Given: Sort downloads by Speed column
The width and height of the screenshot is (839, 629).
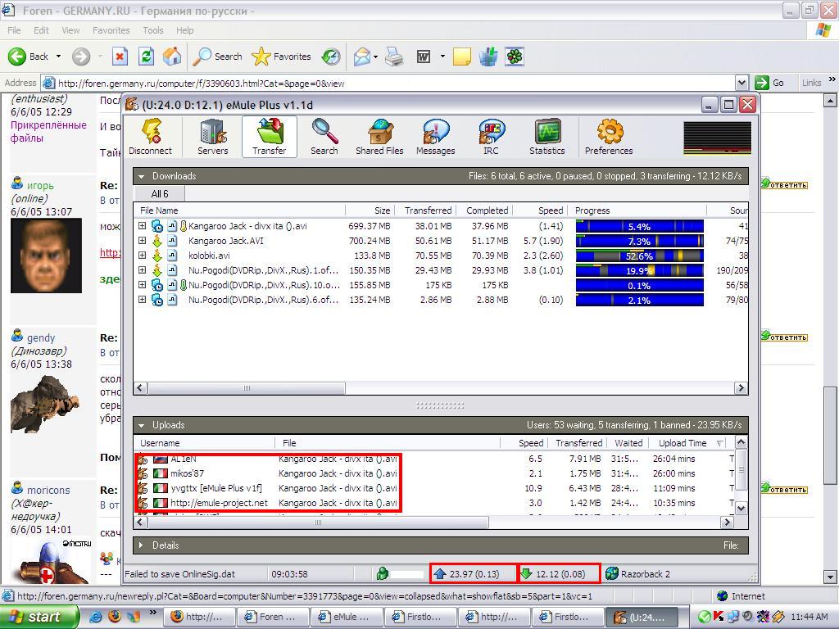Looking at the screenshot, I should [x=539, y=210].
